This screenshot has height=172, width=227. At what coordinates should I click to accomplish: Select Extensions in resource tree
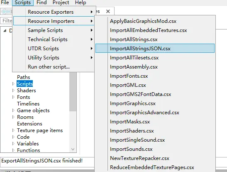[29, 124]
